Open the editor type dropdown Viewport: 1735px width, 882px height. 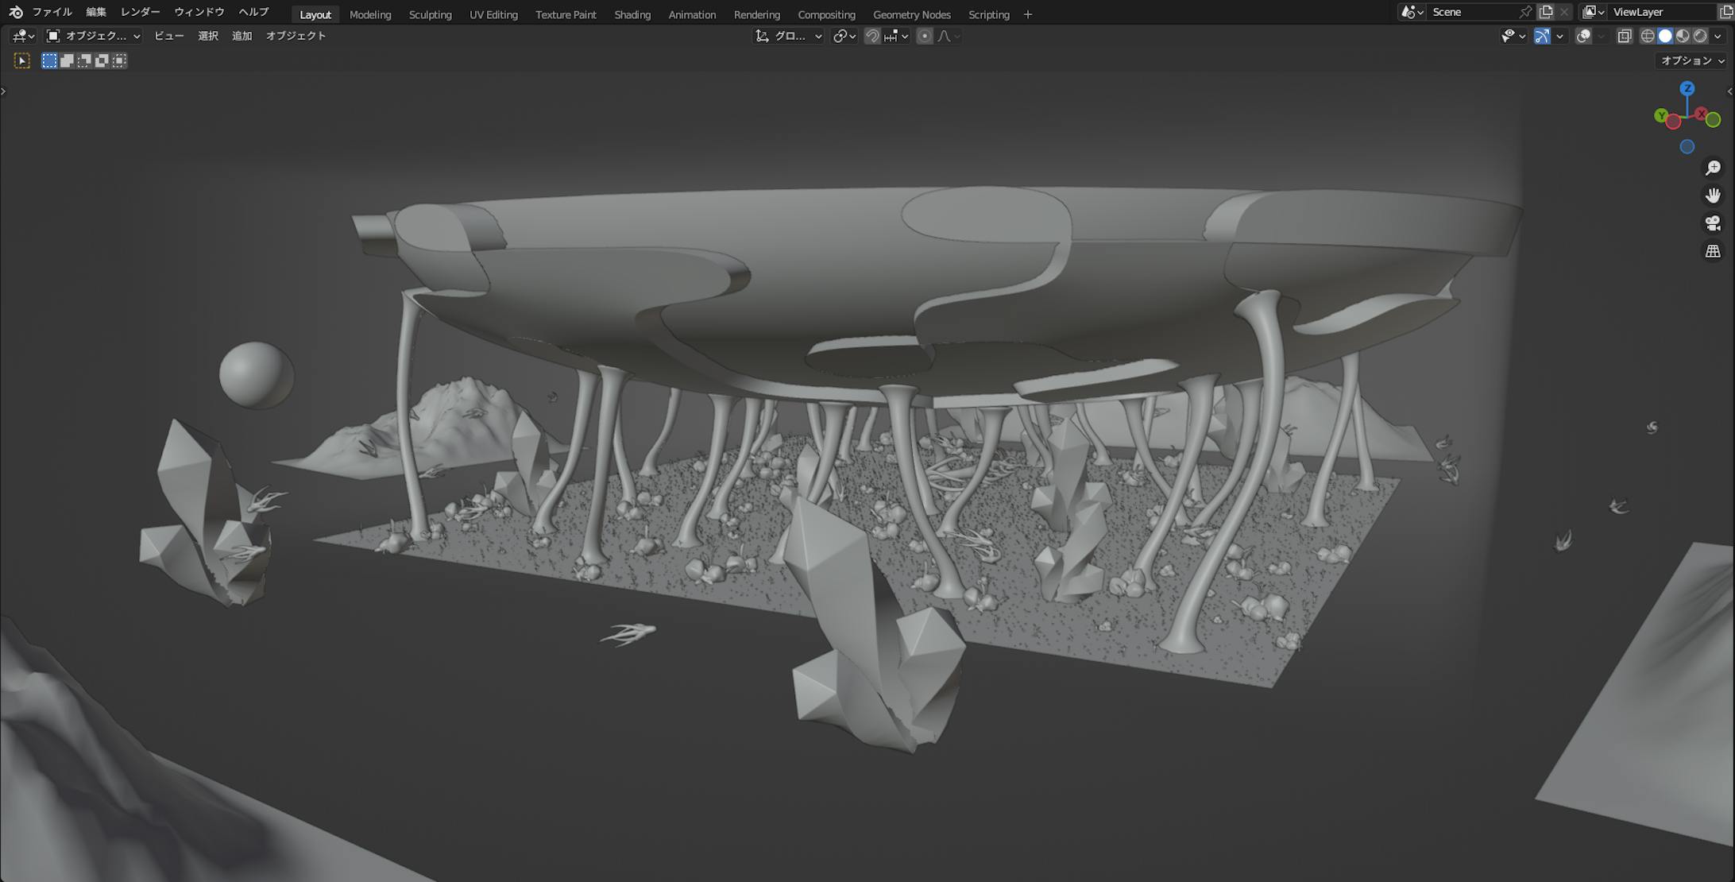pos(23,36)
